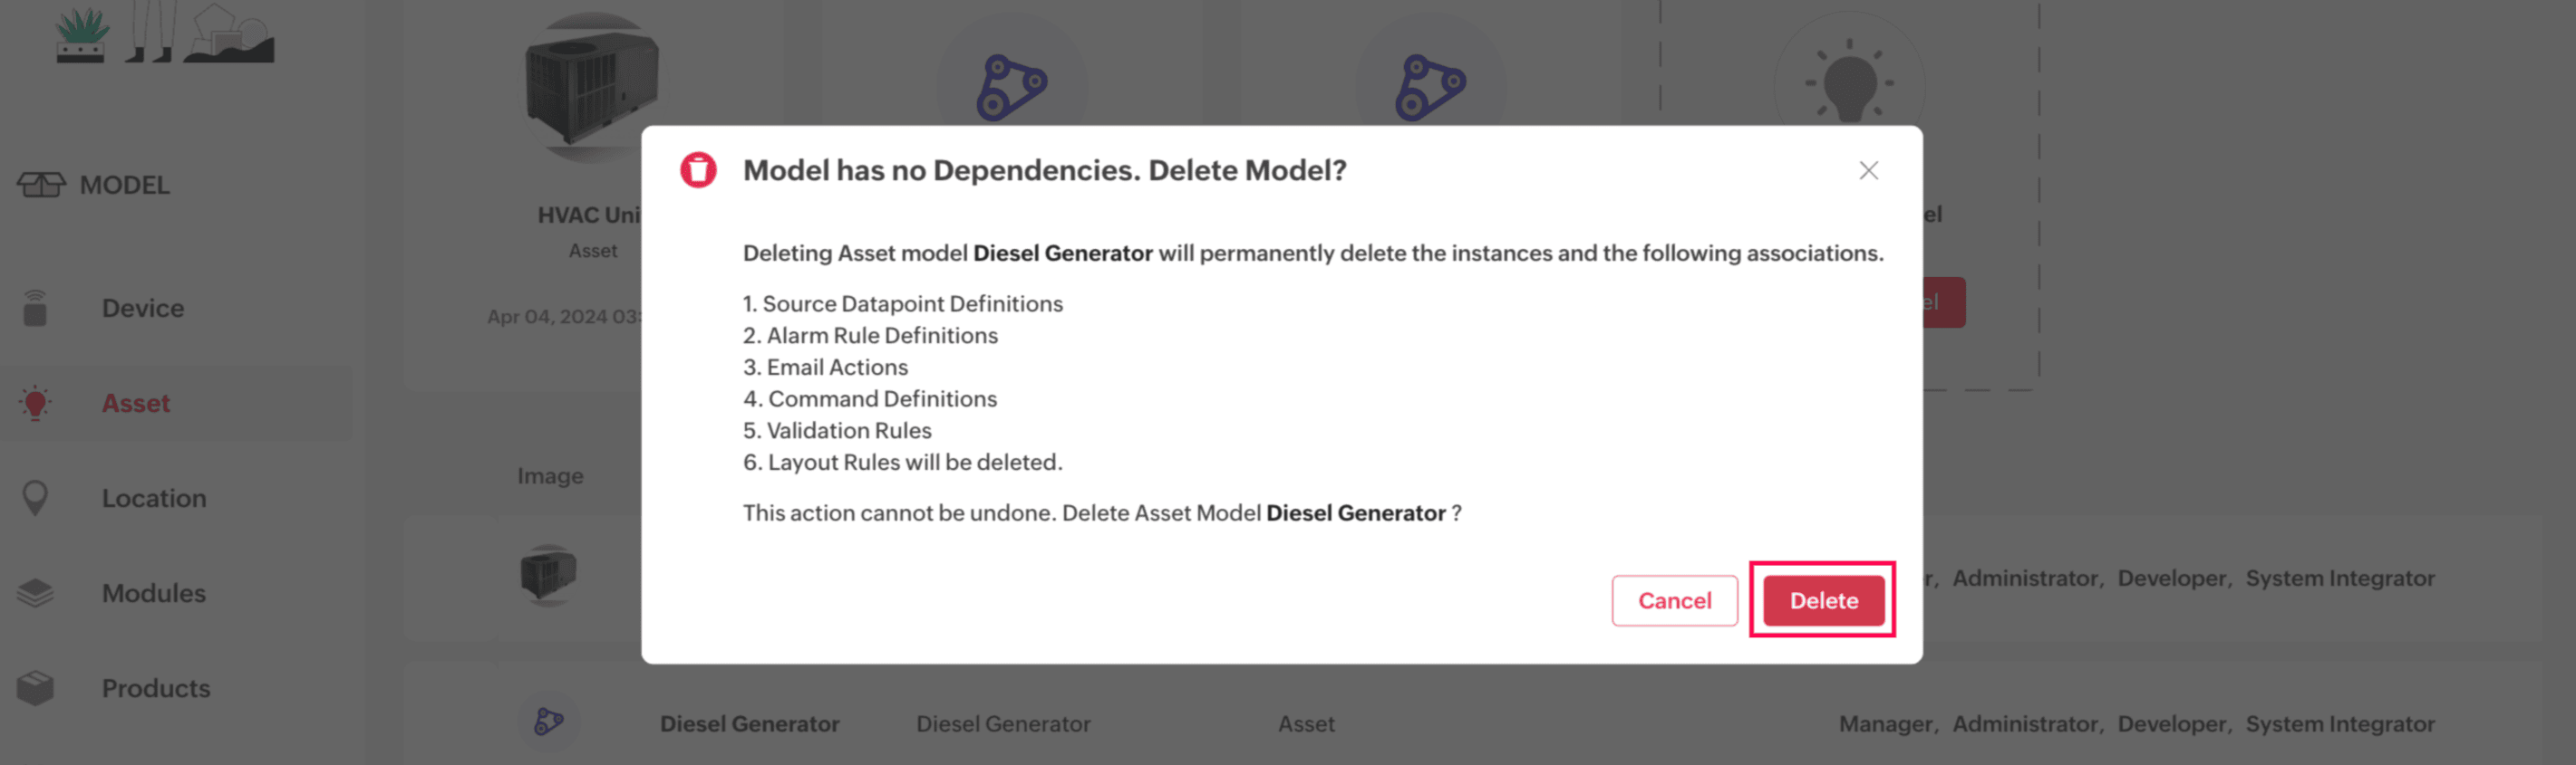Open the Diesel Generator row name
The width and height of the screenshot is (2576, 765).
[749, 723]
